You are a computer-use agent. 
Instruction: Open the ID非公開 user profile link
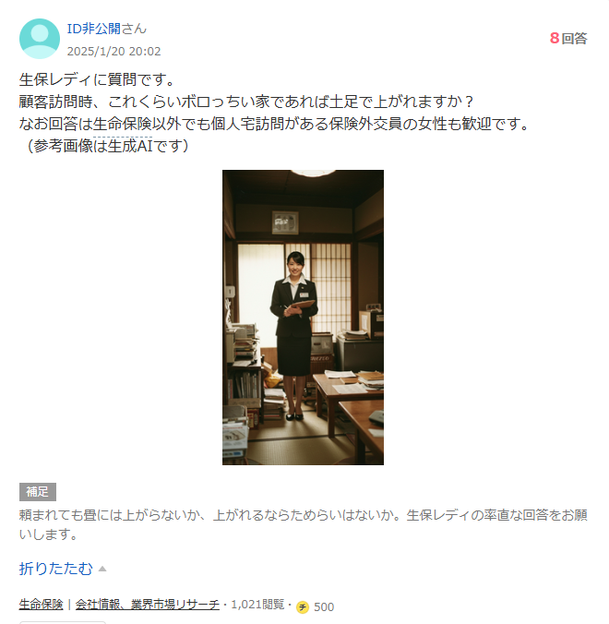pyautogui.click(x=93, y=29)
